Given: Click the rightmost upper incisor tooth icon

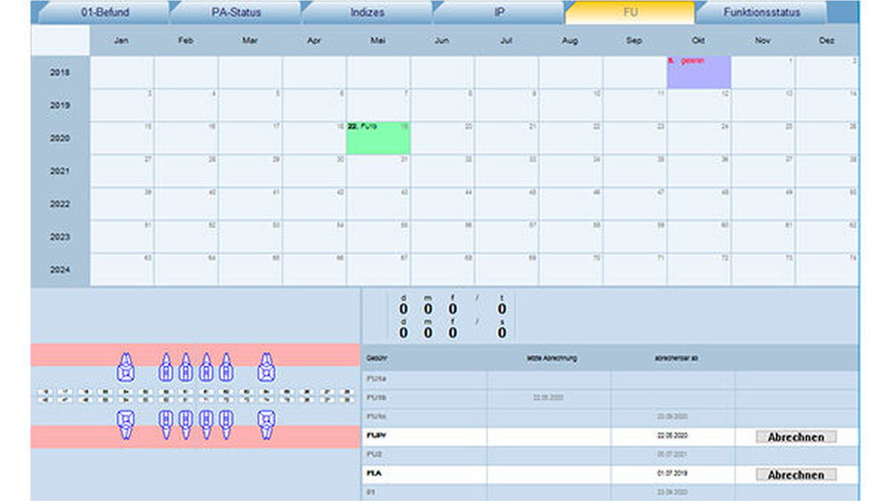Looking at the screenshot, I should (x=226, y=365).
